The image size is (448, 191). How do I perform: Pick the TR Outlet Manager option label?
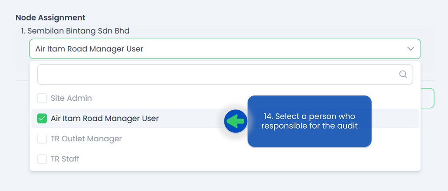click(x=86, y=139)
